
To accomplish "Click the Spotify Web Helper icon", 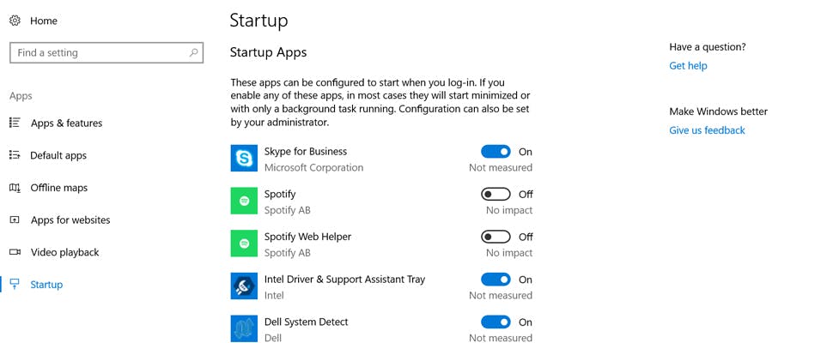I will pyautogui.click(x=244, y=244).
